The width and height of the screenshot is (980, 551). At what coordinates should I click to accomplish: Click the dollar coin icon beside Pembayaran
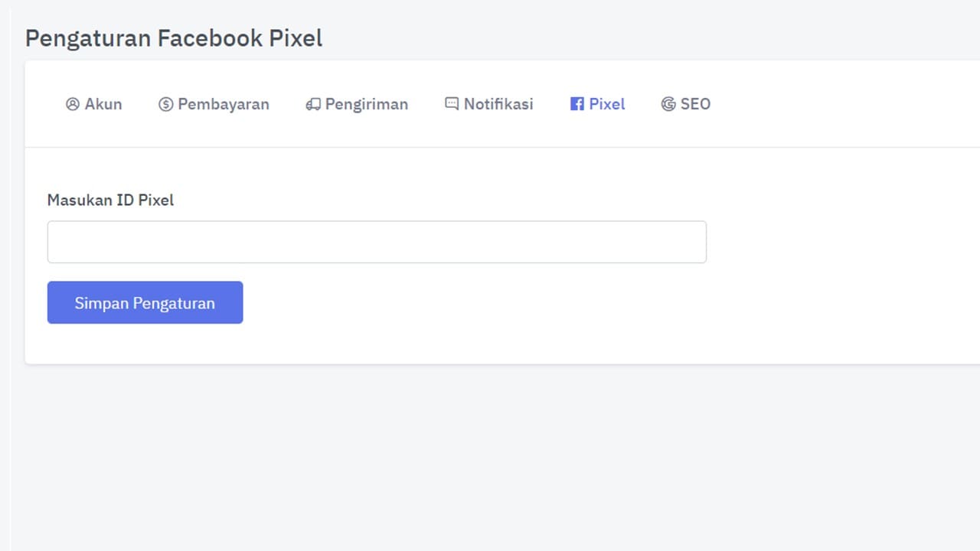click(166, 104)
